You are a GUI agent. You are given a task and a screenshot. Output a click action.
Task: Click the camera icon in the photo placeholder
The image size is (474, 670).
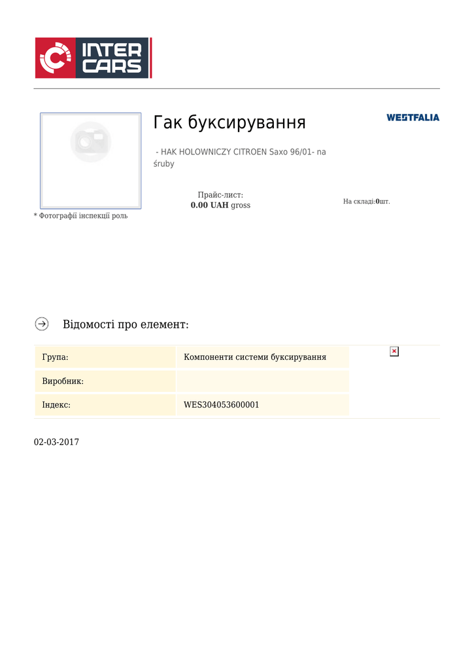point(90,142)
